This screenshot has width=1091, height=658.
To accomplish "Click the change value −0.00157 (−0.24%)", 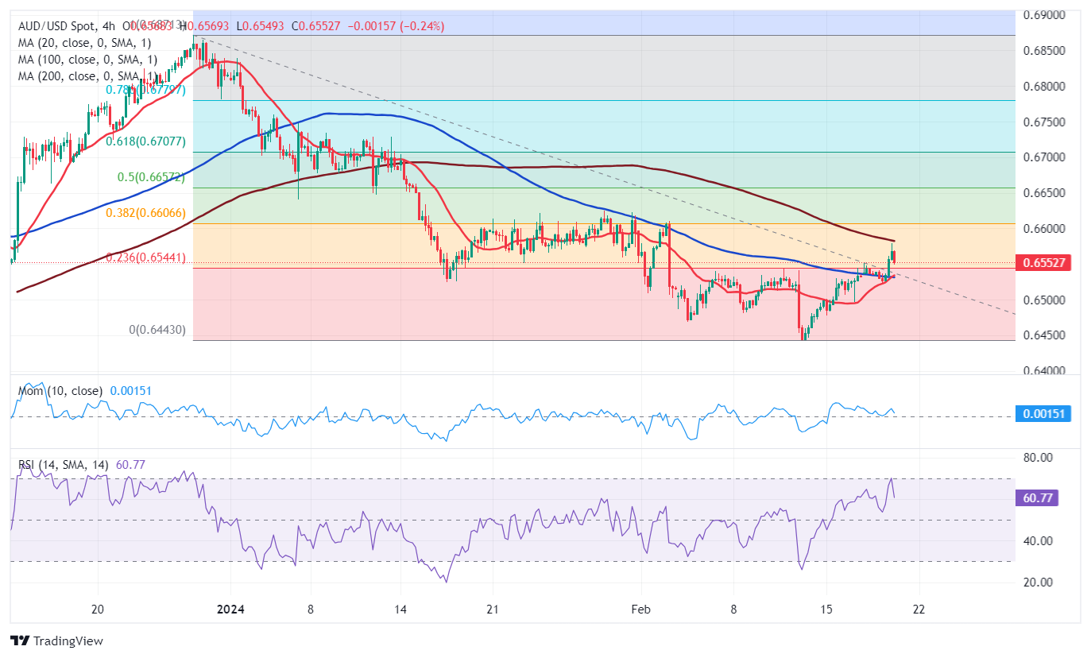I will (397, 26).
